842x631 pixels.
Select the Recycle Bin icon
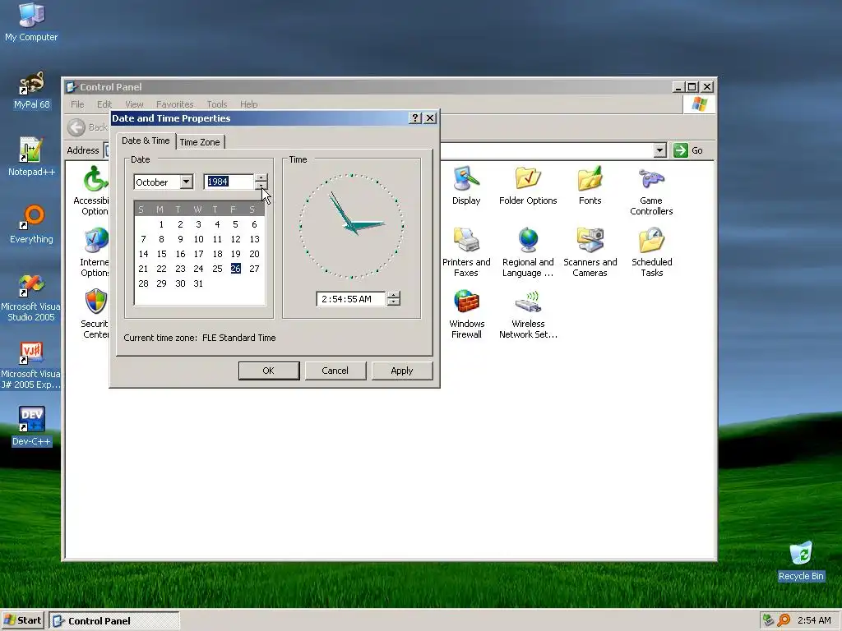(801, 561)
